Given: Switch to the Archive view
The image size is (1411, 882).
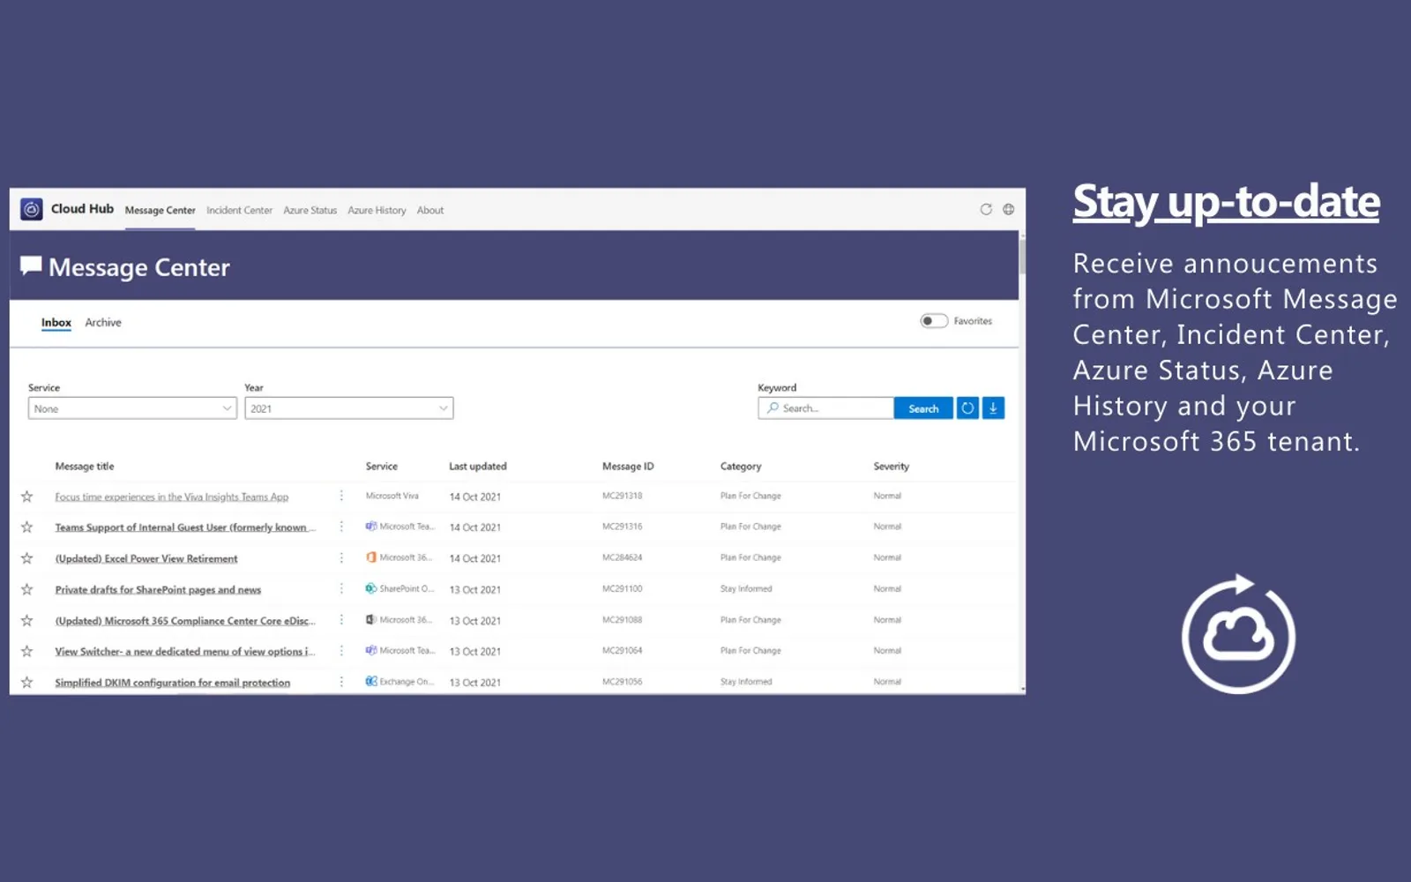Looking at the screenshot, I should click(103, 323).
